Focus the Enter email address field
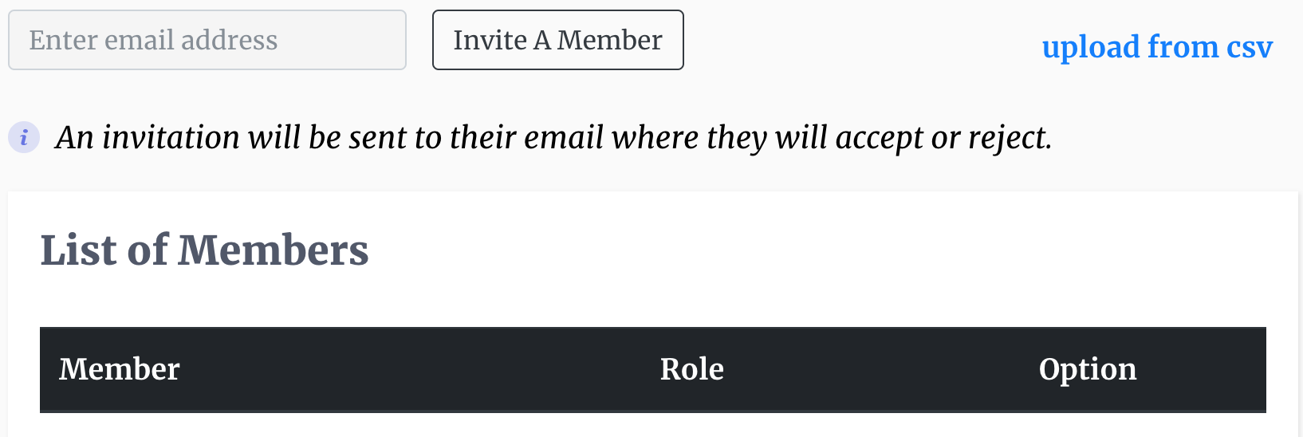1303x437 pixels. coord(207,40)
